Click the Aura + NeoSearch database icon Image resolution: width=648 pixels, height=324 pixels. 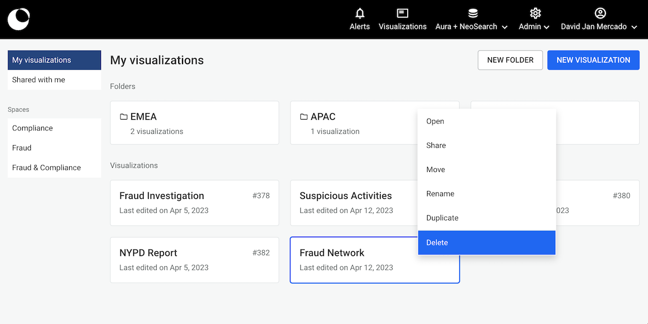[473, 13]
